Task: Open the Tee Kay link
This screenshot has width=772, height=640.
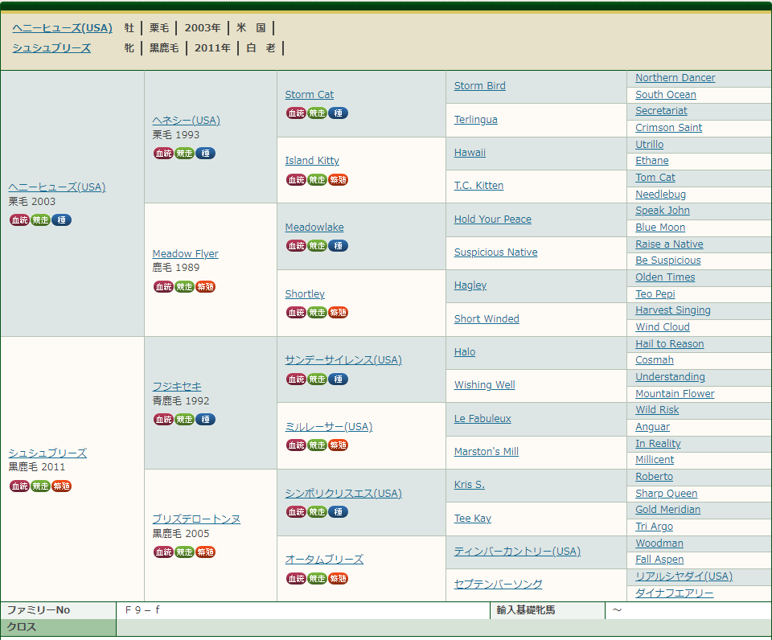Action: click(x=473, y=519)
